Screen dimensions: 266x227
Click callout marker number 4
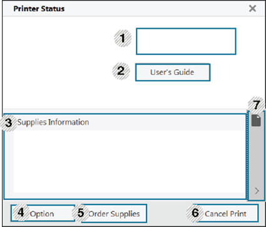21,213
